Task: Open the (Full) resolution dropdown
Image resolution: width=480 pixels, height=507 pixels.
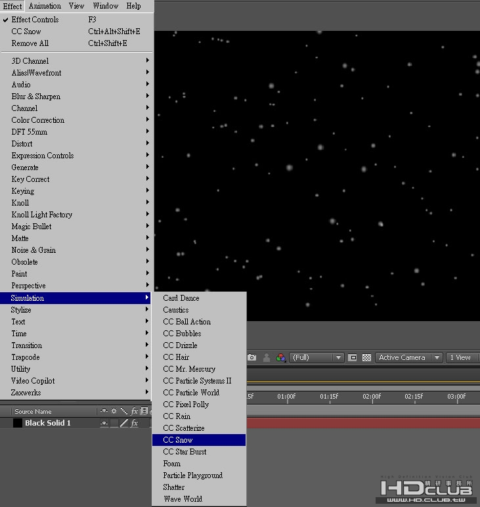Action: pyautogui.click(x=316, y=357)
